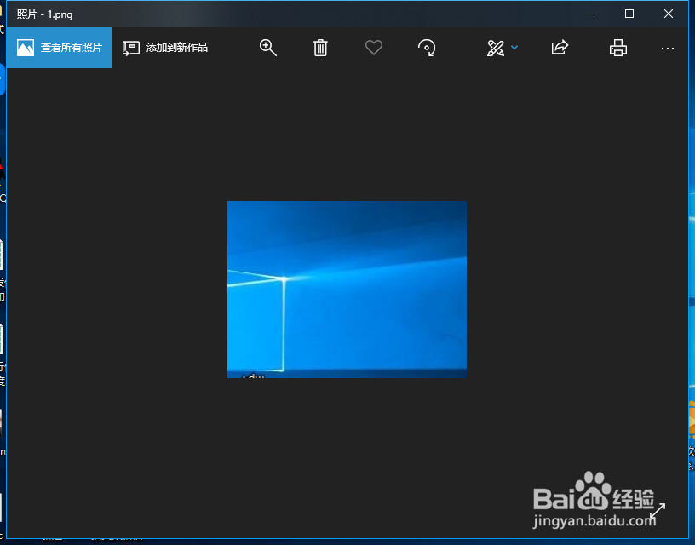Enter full screen with diagonal arrow icon

coord(658,511)
